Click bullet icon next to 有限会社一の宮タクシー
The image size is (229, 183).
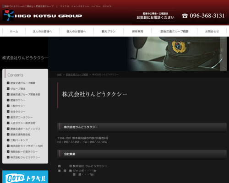(x=8, y=151)
